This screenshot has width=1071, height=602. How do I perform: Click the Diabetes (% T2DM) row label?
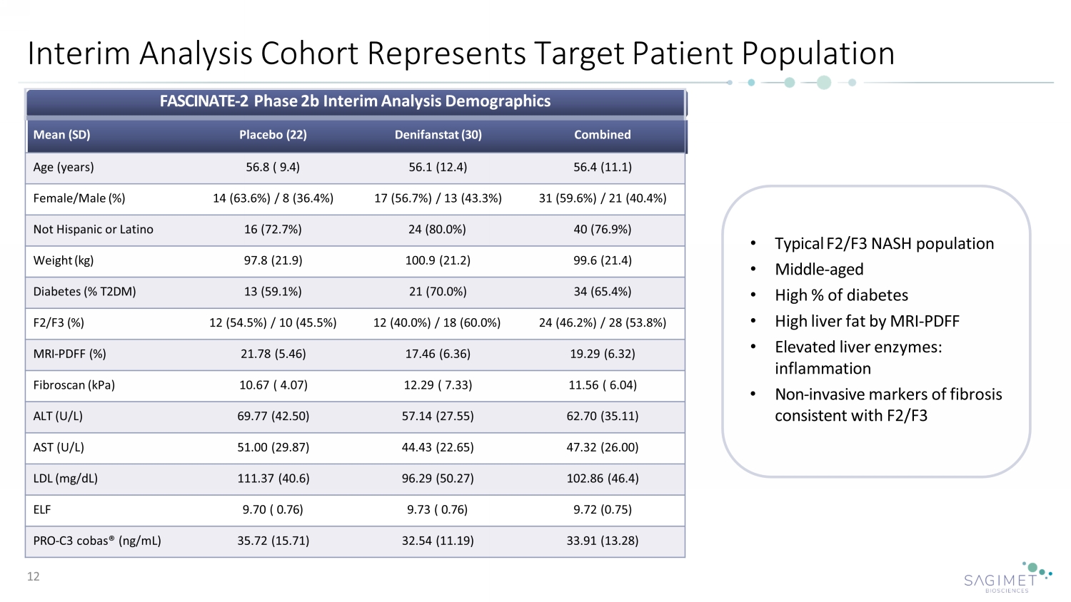(x=84, y=292)
